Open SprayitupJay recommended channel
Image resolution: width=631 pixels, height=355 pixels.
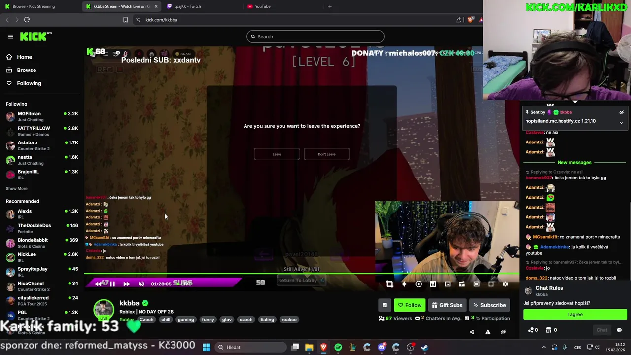click(42, 272)
